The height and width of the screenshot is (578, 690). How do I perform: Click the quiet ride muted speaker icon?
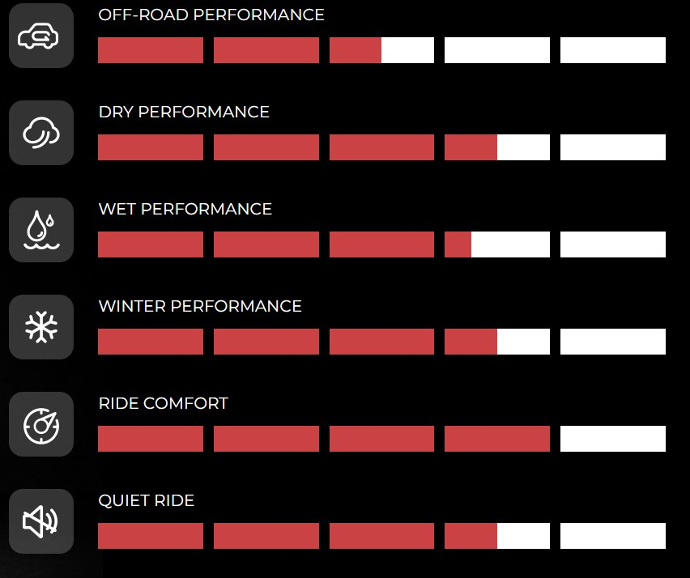[x=41, y=521]
